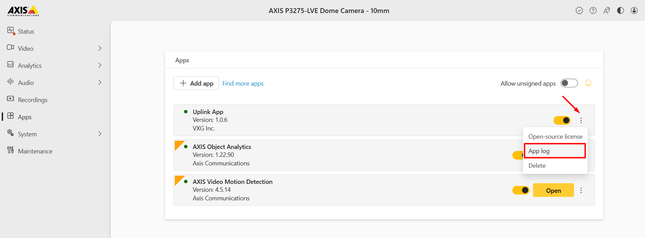Follow the Find more apps link

click(243, 84)
